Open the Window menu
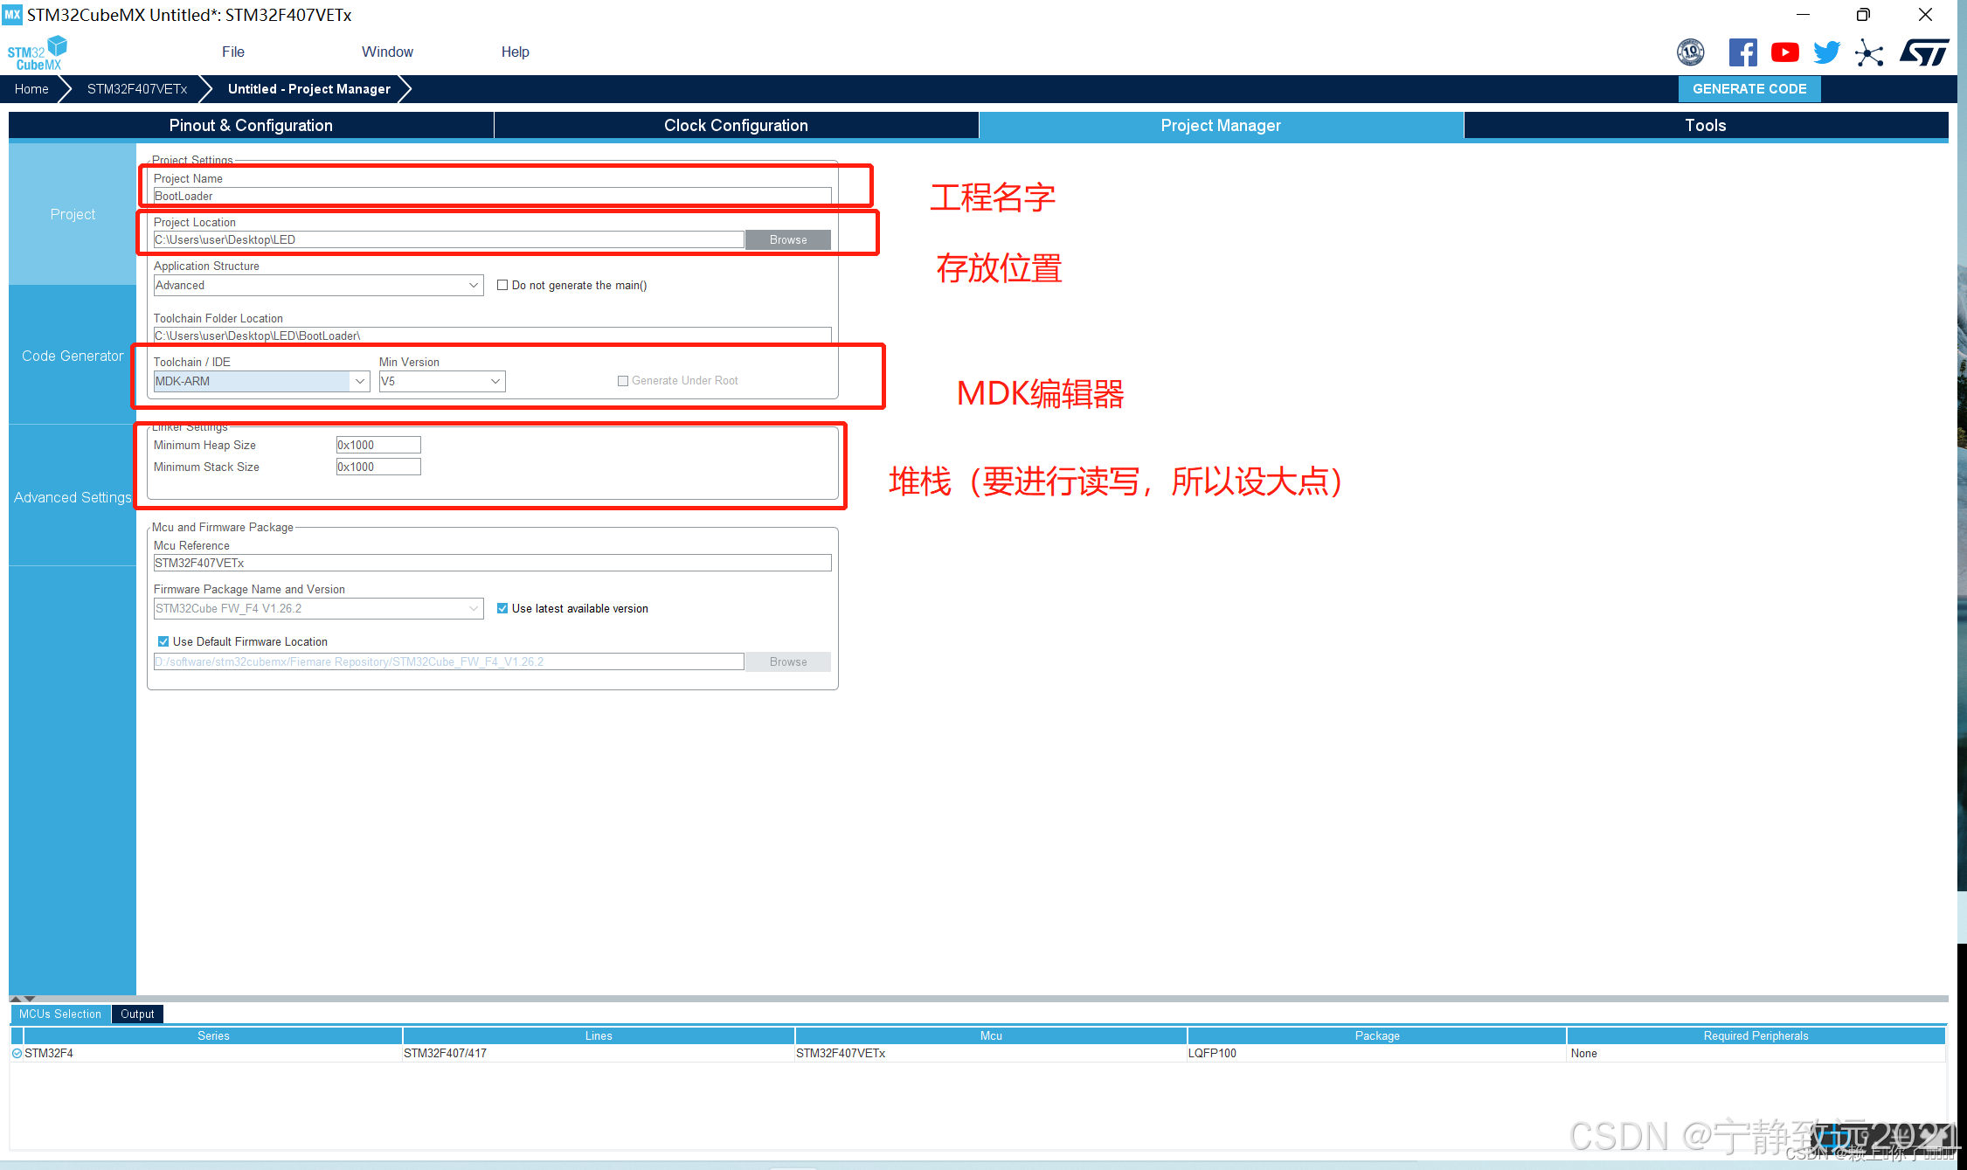The image size is (1967, 1170). coord(387,52)
